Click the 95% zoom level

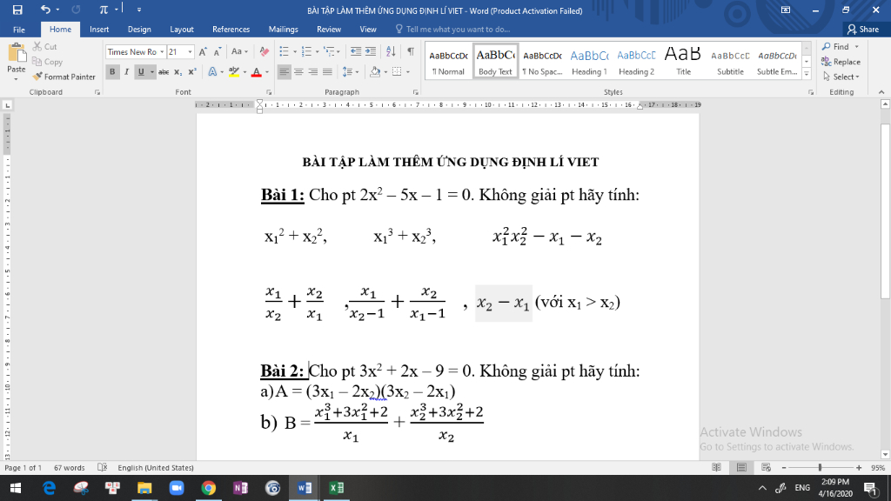point(878,467)
